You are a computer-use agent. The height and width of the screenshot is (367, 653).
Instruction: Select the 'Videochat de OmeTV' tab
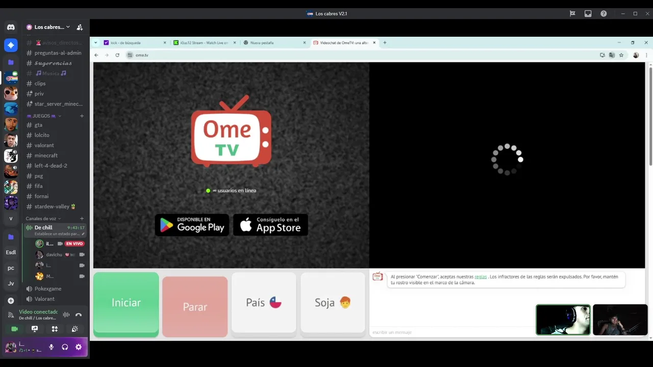pyautogui.click(x=344, y=43)
